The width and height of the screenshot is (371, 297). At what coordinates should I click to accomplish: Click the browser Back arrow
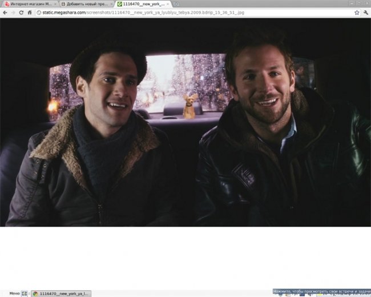click(5, 12)
